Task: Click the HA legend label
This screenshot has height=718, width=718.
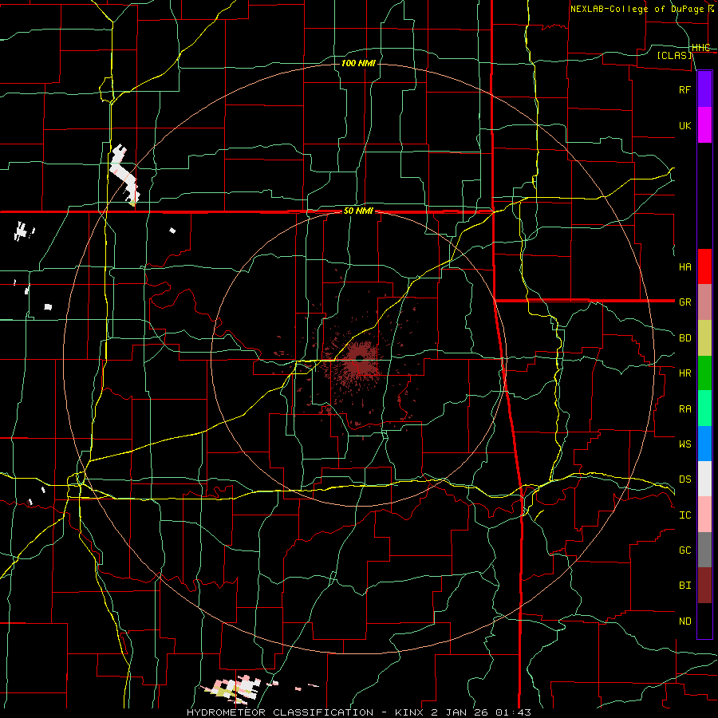Action: click(684, 266)
